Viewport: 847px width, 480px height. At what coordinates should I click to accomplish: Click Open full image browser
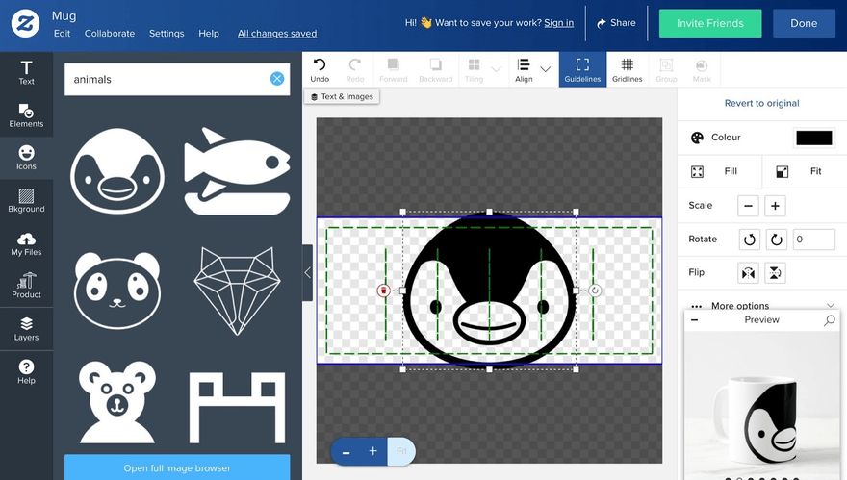[177, 467]
